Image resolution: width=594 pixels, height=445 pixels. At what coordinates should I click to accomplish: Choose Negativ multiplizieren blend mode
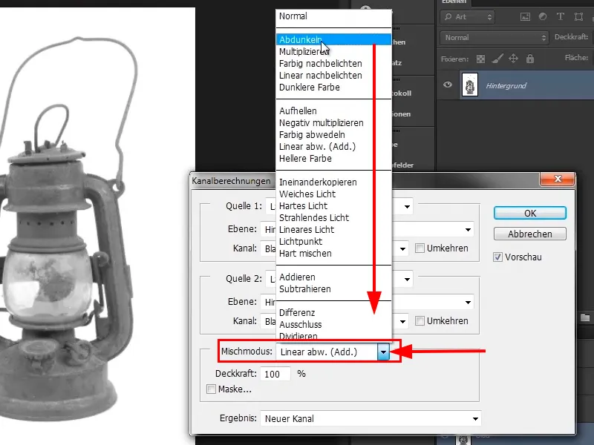click(x=333, y=123)
